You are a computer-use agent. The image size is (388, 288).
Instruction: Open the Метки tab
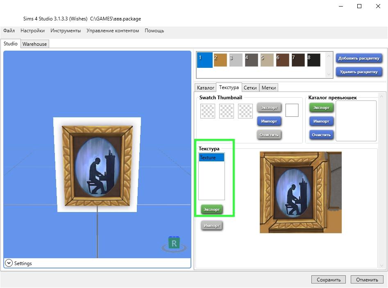click(269, 87)
